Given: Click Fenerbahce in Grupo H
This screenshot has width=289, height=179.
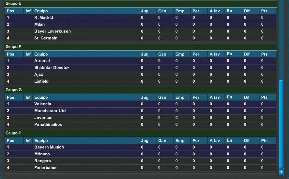Looking at the screenshot, I should 46,168.
